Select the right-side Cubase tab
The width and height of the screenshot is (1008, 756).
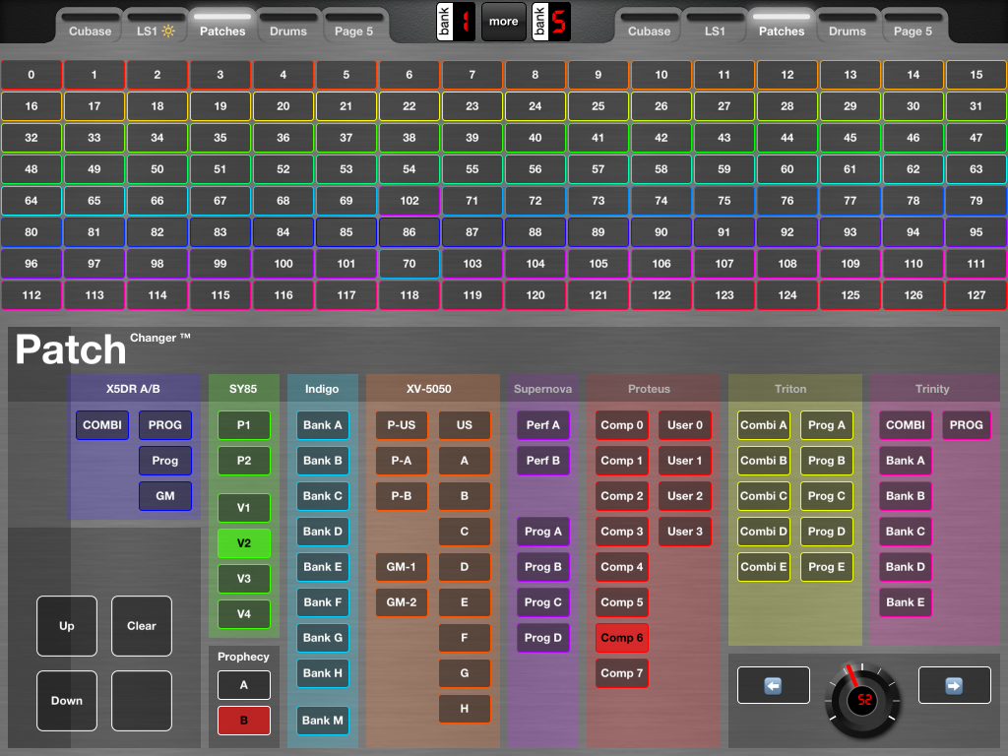(649, 31)
